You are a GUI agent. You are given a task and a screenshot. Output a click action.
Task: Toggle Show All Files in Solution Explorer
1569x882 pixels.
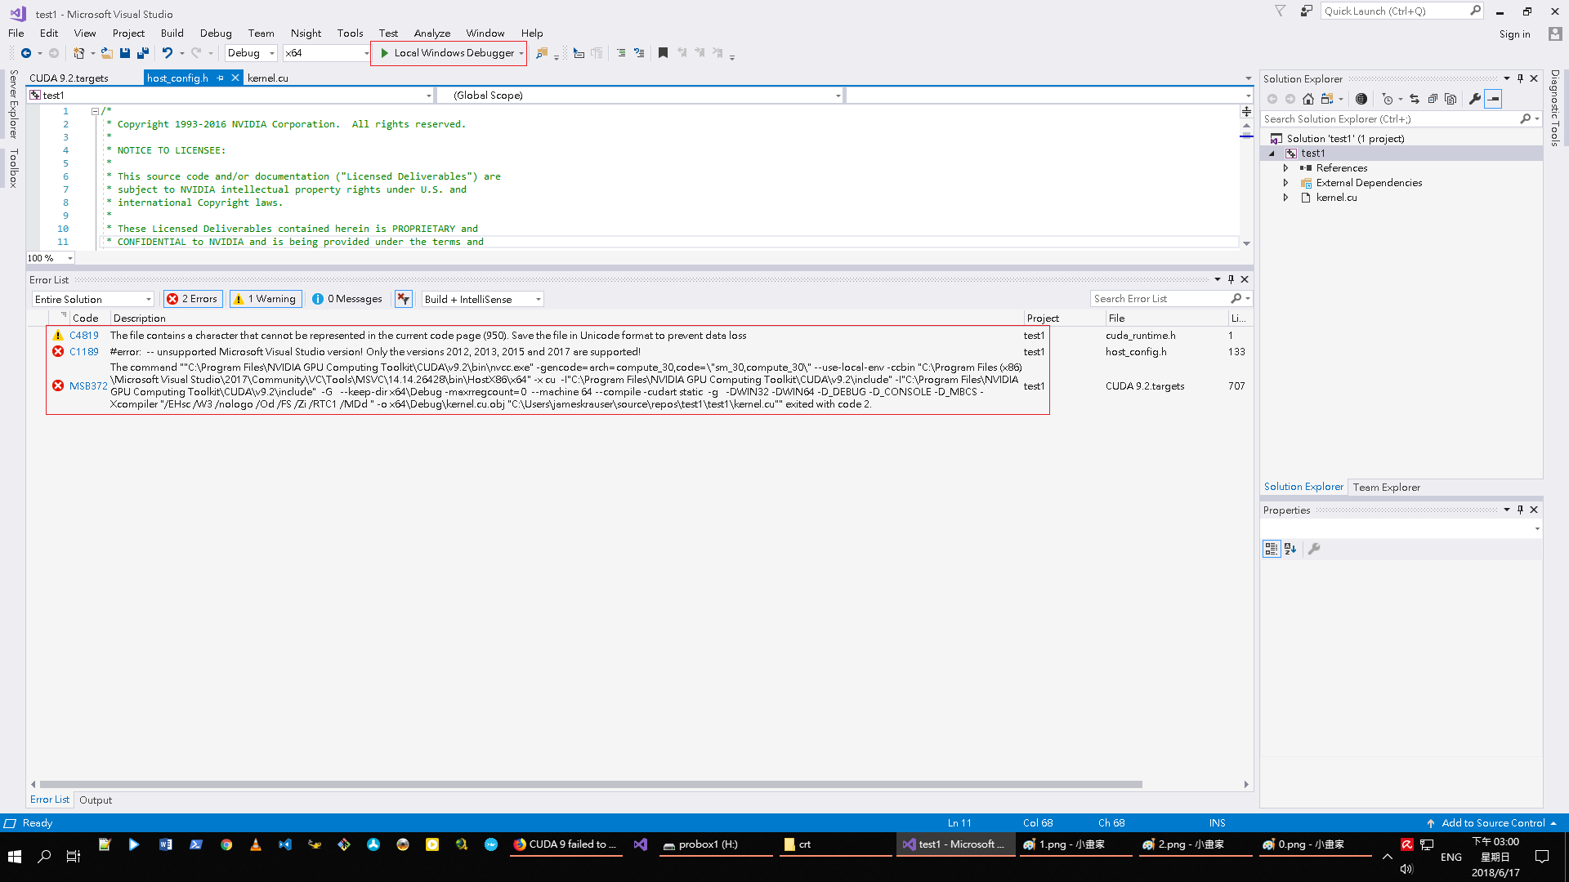point(1451,99)
